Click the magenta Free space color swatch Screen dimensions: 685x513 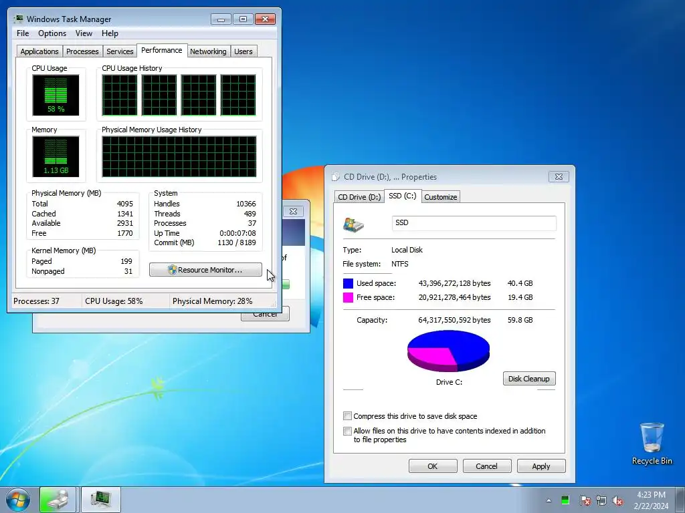tap(348, 297)
